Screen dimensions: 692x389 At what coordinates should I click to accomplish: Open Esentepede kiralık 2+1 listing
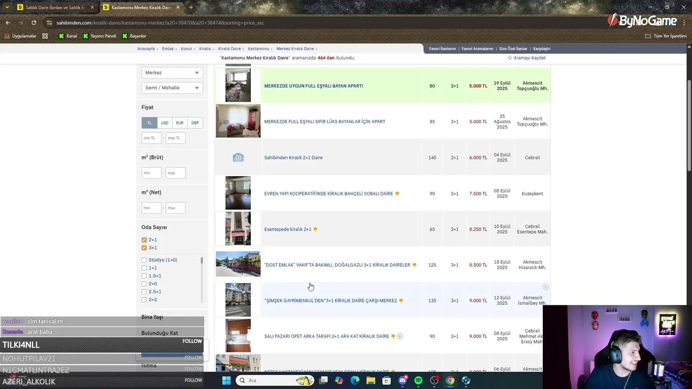(x=288, y=229)
